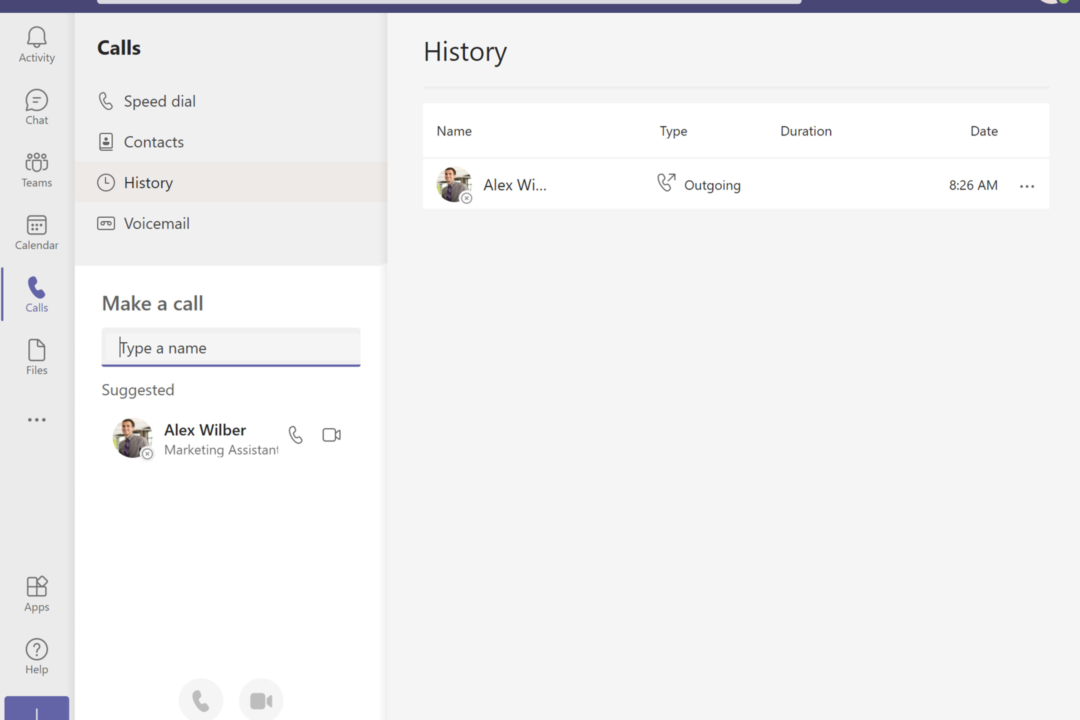The width and height of the screenshot is (1080, 720).
Task: Focus the Type a name field
Action: [231, 348]
